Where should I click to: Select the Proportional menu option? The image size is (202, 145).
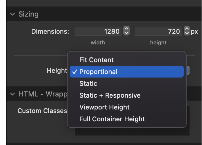pos(98,72)
